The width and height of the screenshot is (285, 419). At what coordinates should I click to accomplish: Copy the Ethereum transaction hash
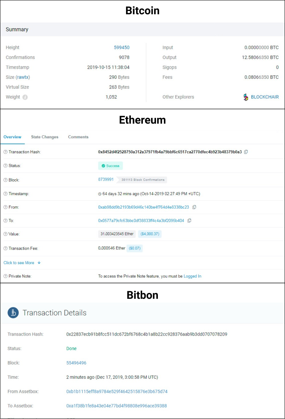click(x=246, y=152)
